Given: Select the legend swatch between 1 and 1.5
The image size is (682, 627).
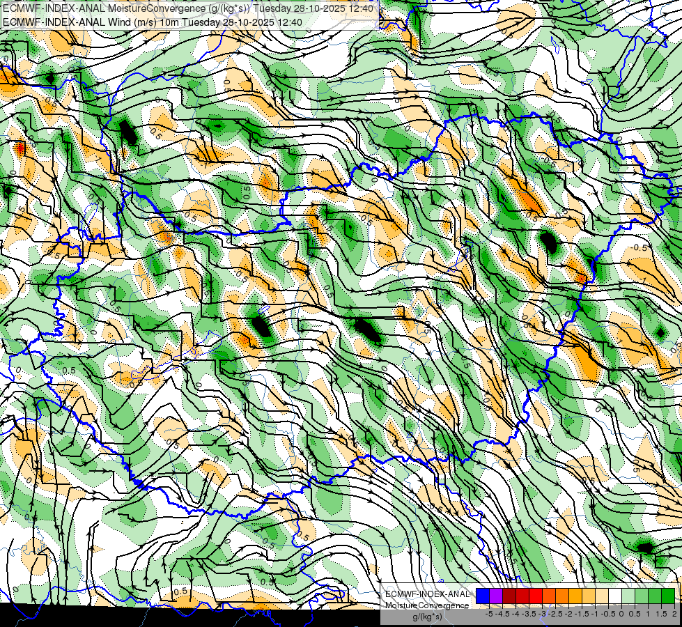Looking at the screenshot, I should [655, 596].
